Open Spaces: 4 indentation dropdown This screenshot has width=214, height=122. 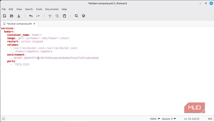(169, 119)
